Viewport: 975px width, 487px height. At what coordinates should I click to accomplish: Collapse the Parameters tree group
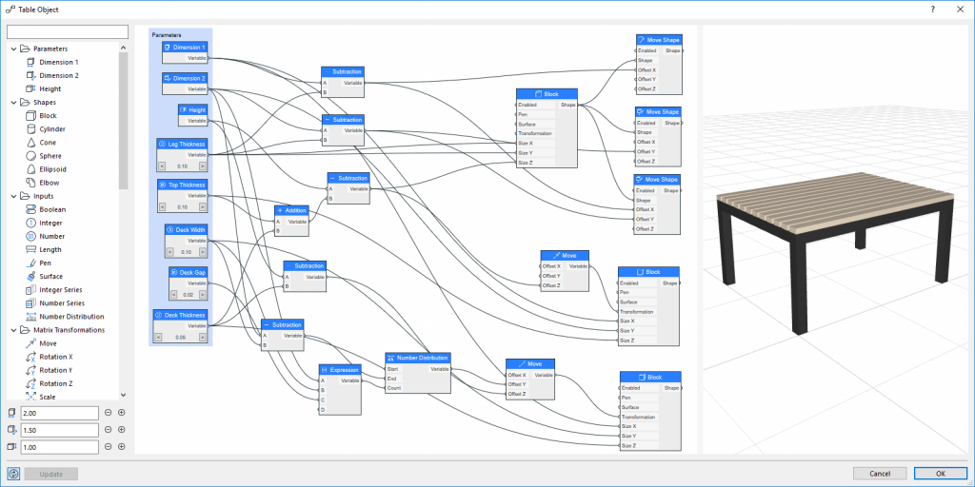[11, 49]
